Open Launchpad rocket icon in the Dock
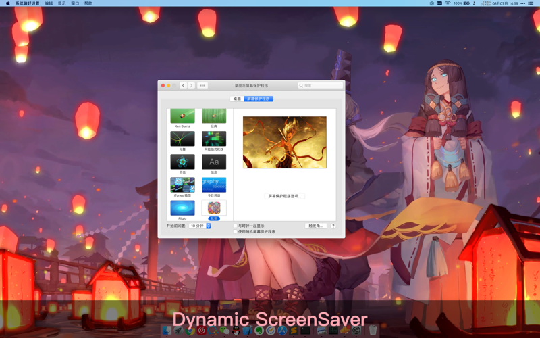The width and height of the screenshot is (540, 338). pyautogui.click(x=178, y=331)
